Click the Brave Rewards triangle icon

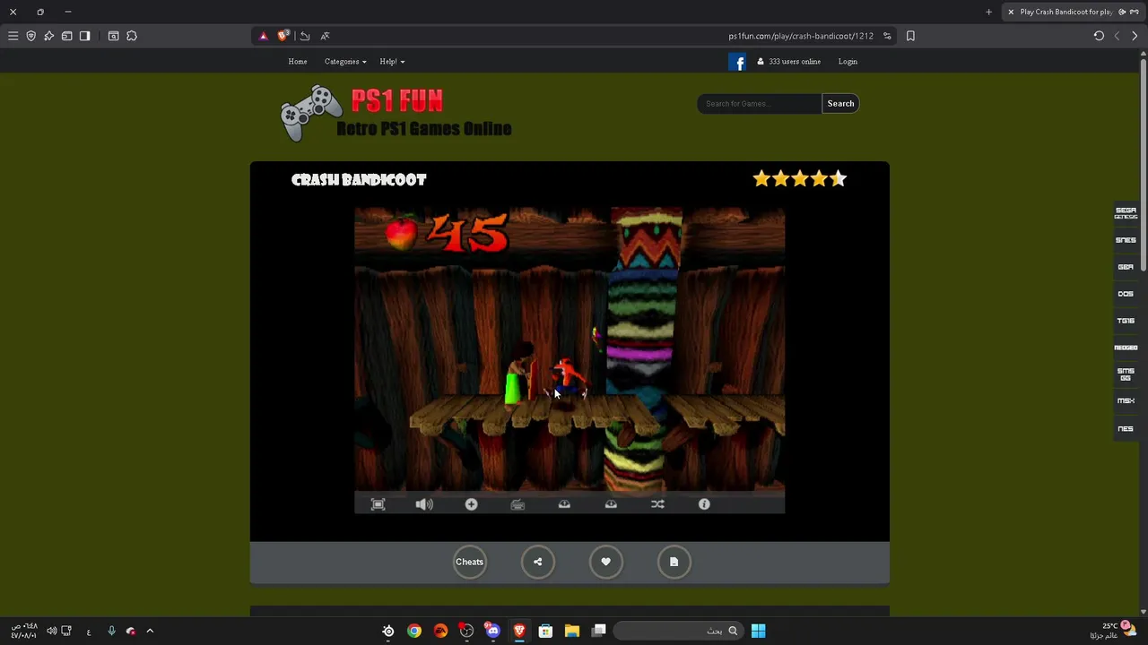tap(263, 36)
